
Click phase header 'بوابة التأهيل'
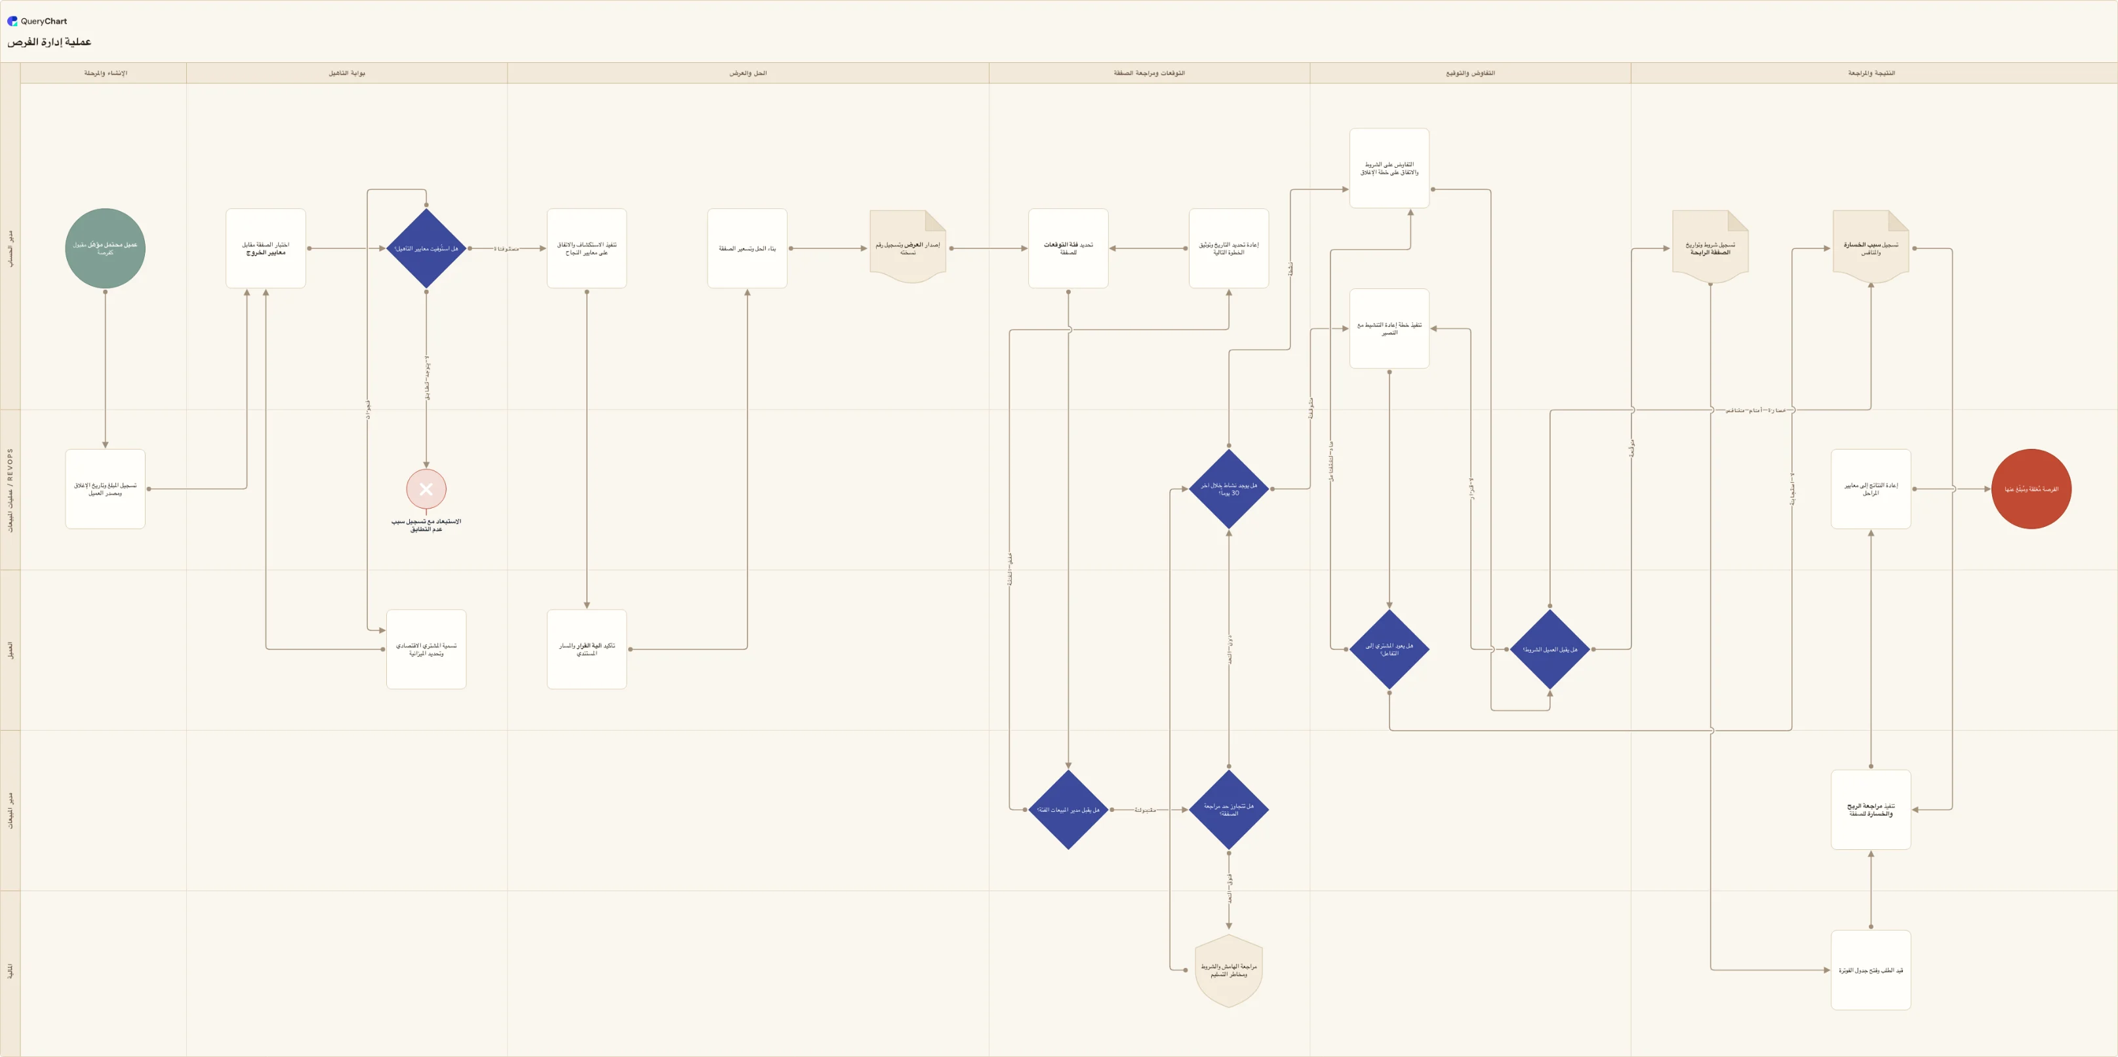coord(347,73)
